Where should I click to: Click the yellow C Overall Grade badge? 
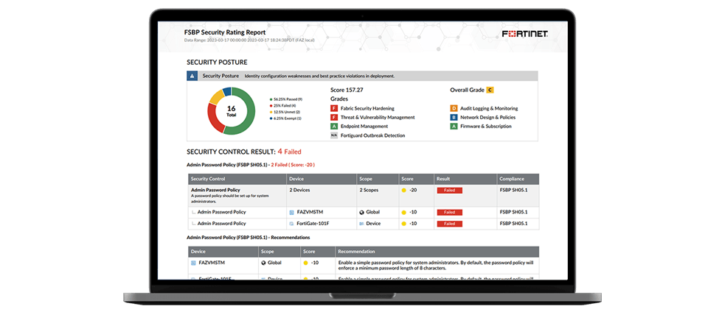point(490,90)
